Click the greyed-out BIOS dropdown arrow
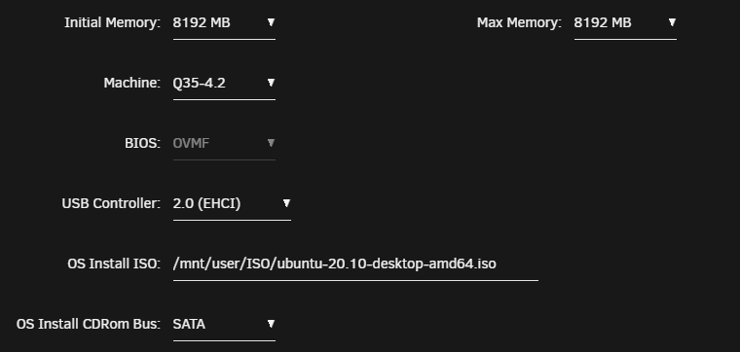The width and height of the screenshot is (740, 352). 271,143
